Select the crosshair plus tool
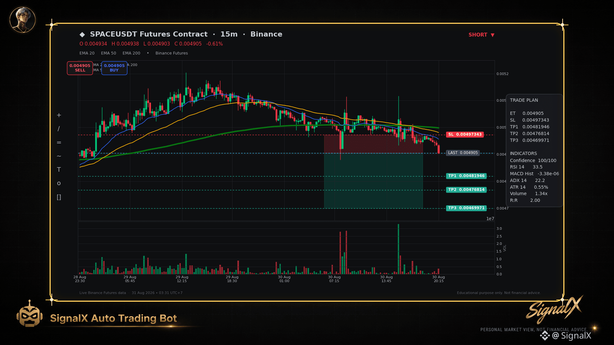This screenshot has width=614, height=345. click(59, 115)
